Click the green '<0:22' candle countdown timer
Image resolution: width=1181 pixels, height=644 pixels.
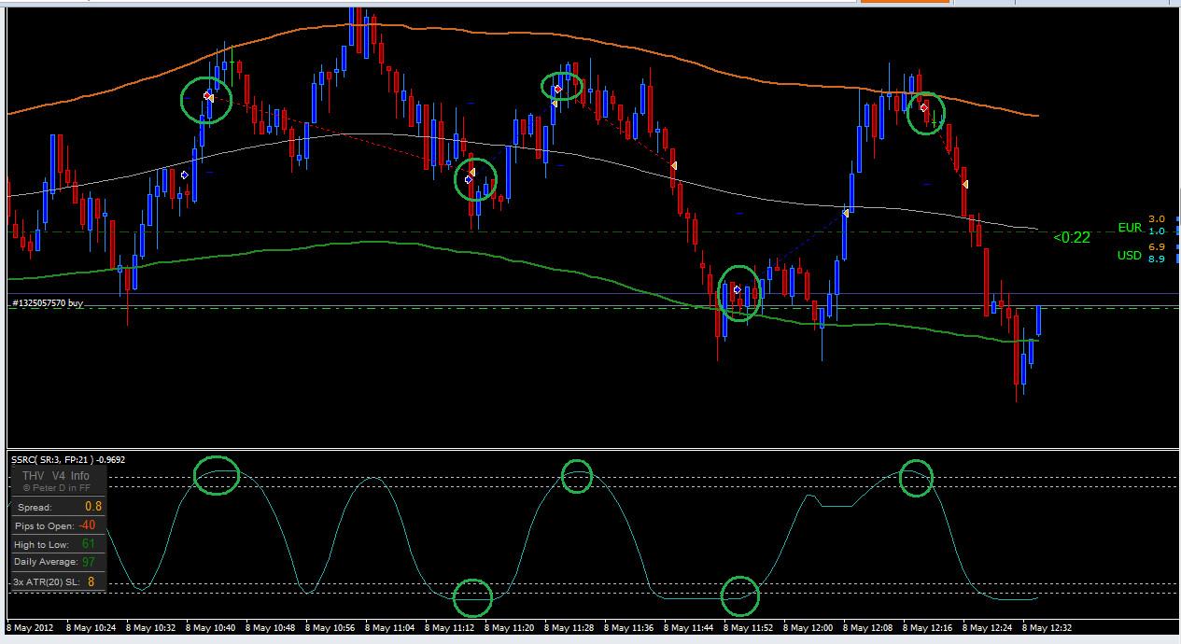1072,238
